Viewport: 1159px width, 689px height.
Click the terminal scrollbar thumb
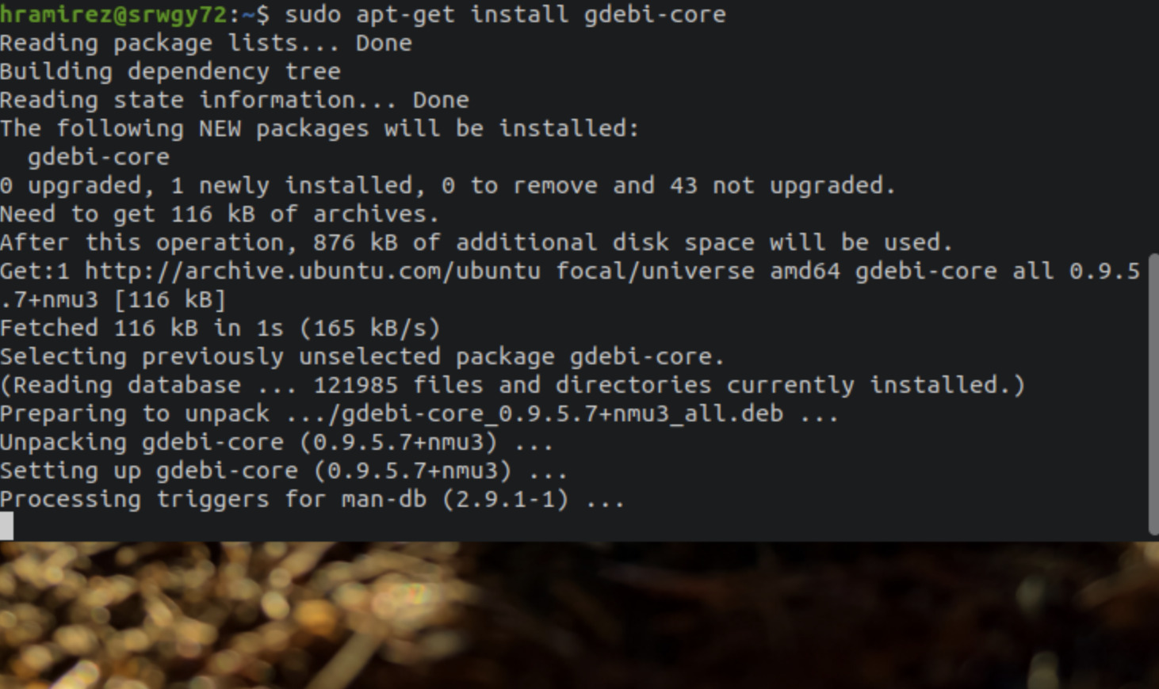pyautogui.click(x=1153, y=394)
